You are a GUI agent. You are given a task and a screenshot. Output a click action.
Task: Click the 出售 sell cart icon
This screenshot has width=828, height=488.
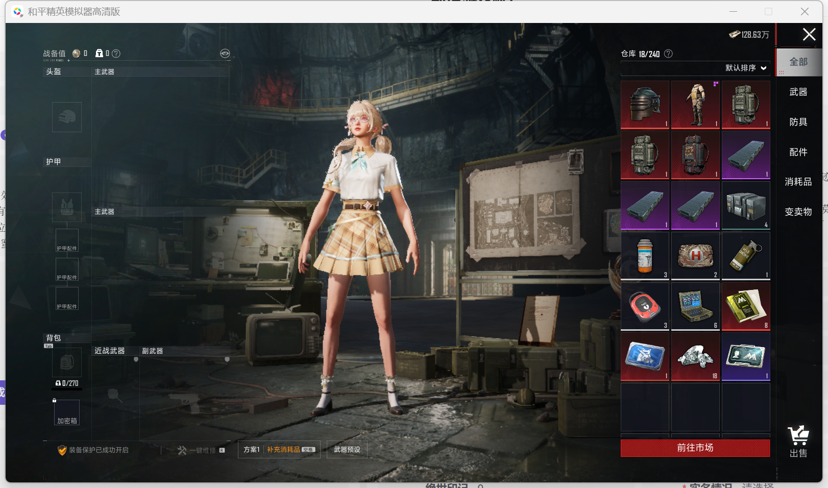pyautogui.click(x=798, y=442)
